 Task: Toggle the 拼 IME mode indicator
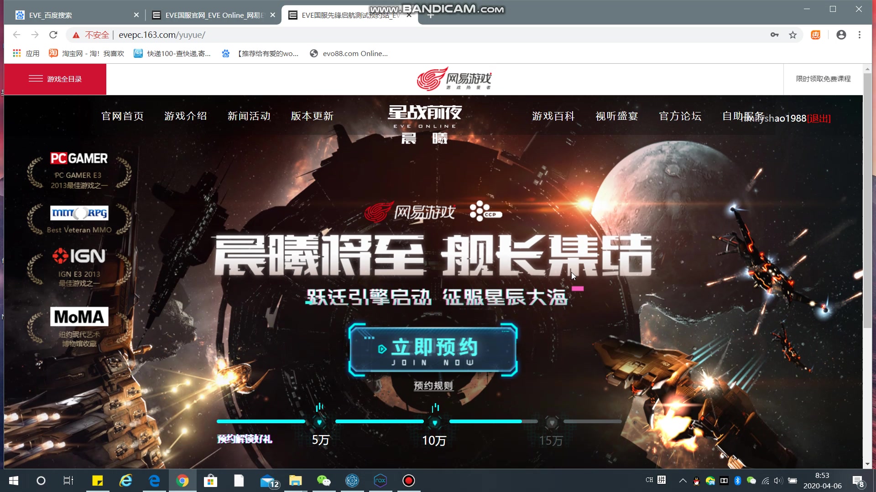coord(662,480)
